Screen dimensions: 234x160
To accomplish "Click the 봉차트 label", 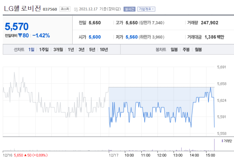I will click(x=161, y=49).
